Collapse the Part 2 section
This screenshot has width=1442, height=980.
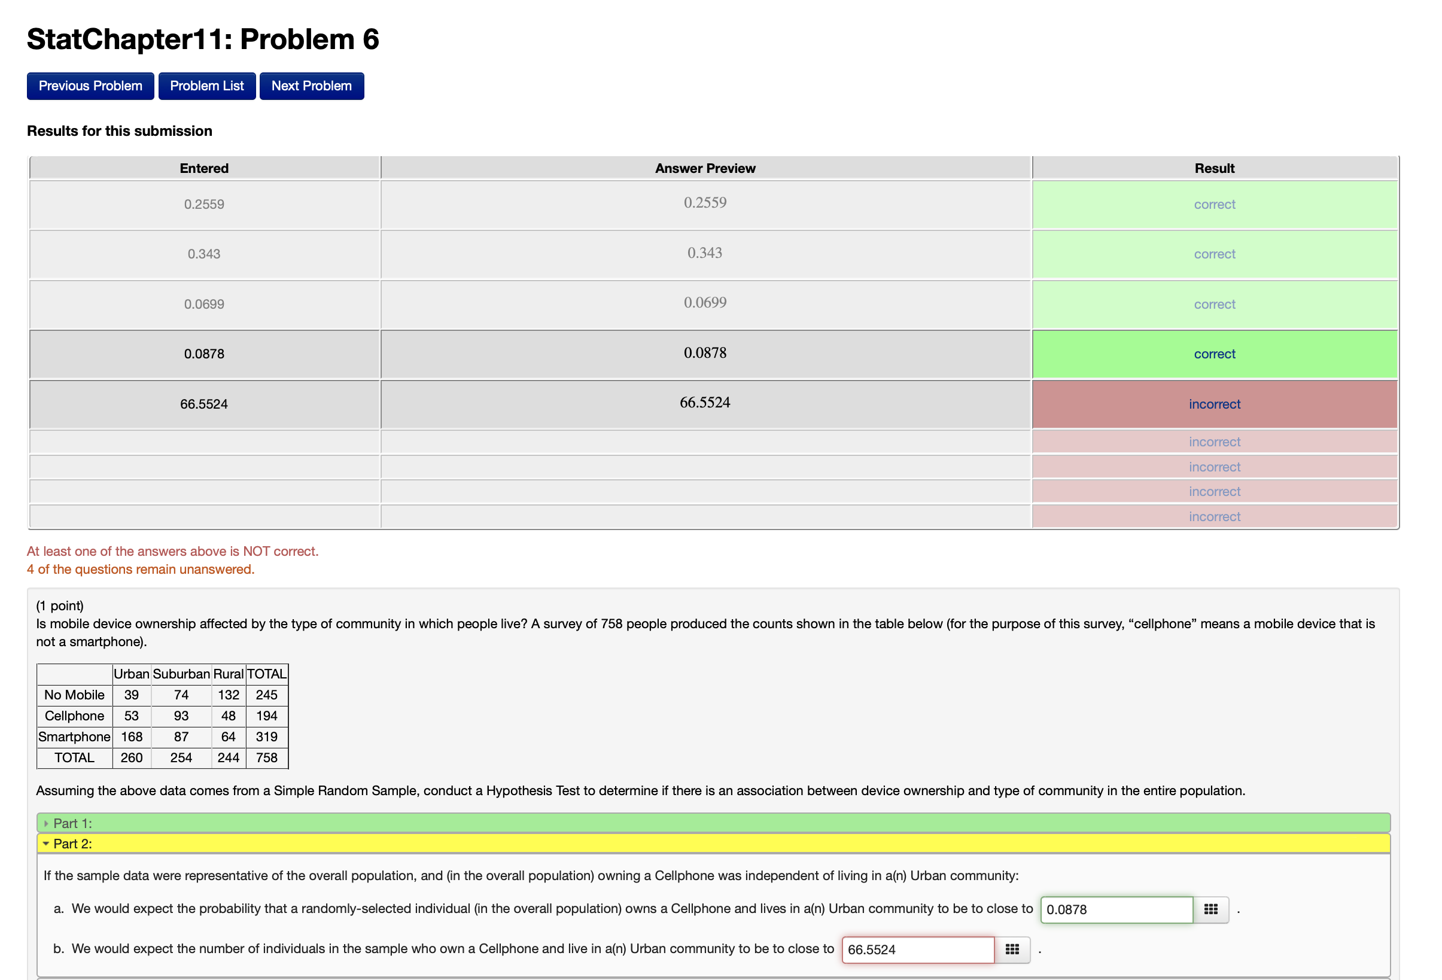tap(72, 844)
